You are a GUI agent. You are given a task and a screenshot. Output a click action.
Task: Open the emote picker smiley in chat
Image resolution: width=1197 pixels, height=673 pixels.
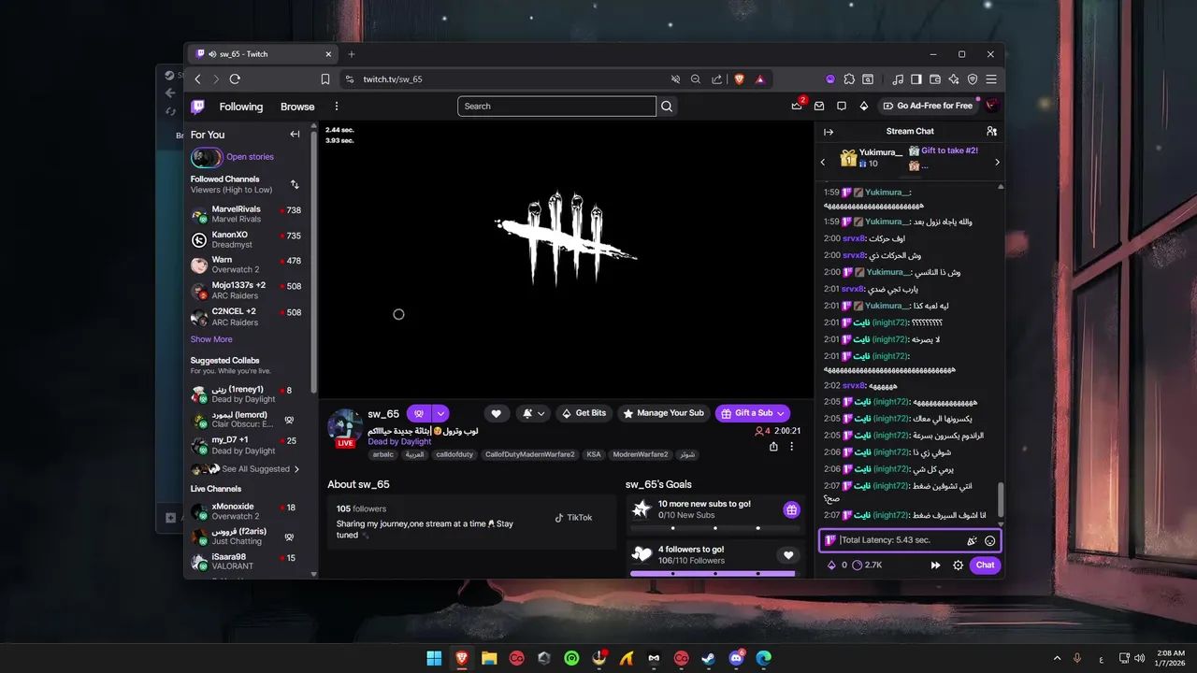[989, 540]
